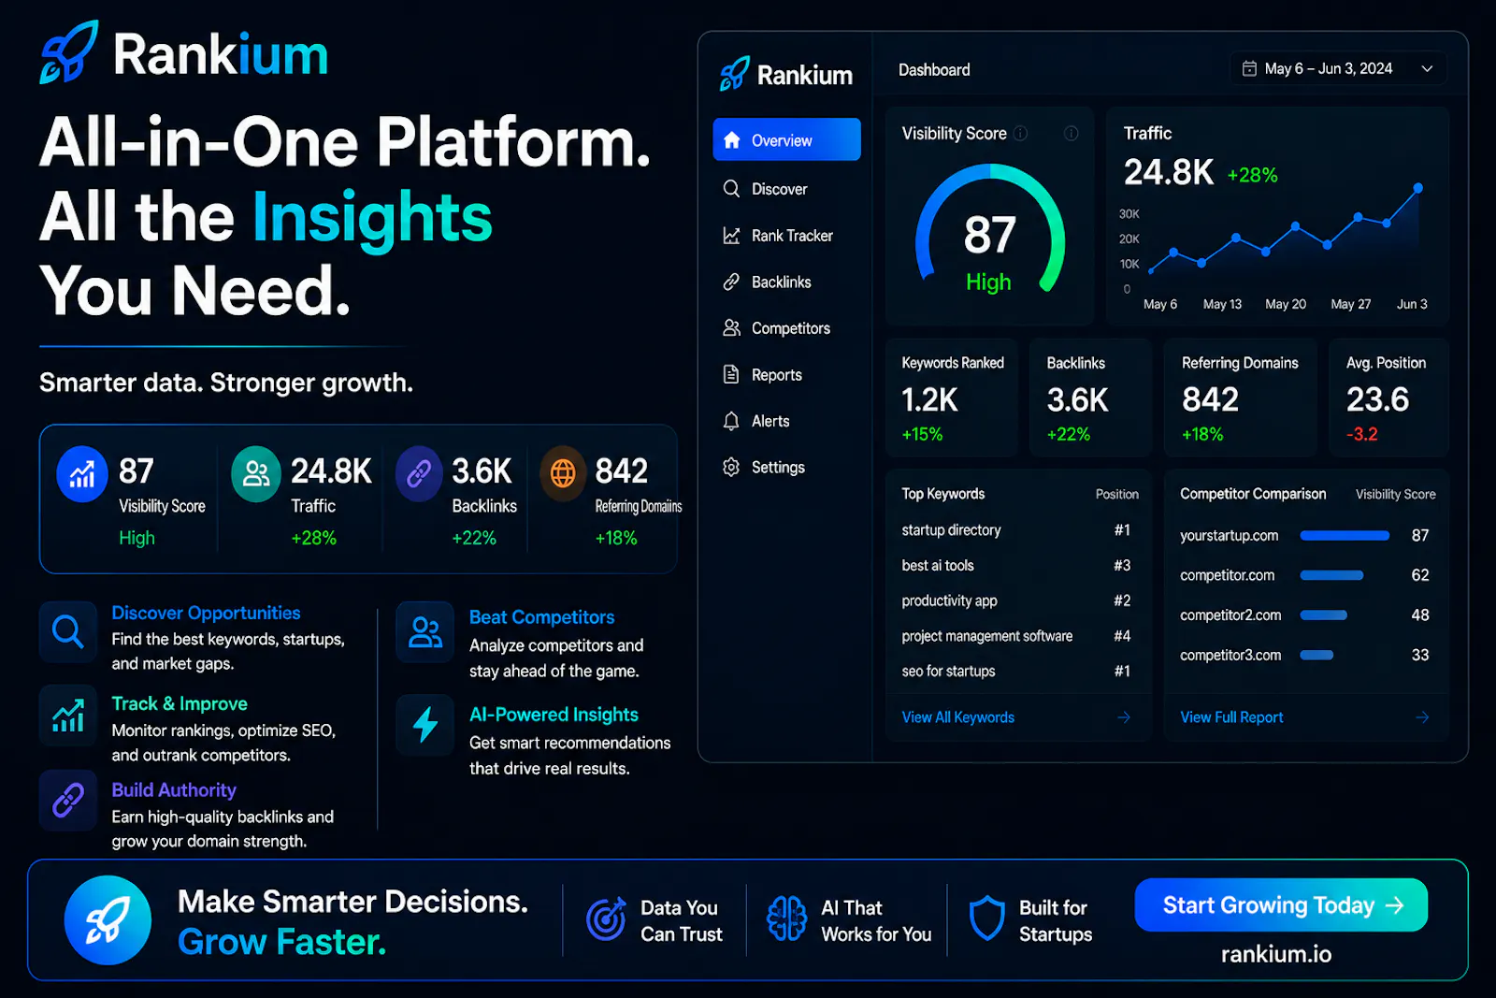Click the large Rankium rocket logo in the top-left header

(x=69, y=52)
